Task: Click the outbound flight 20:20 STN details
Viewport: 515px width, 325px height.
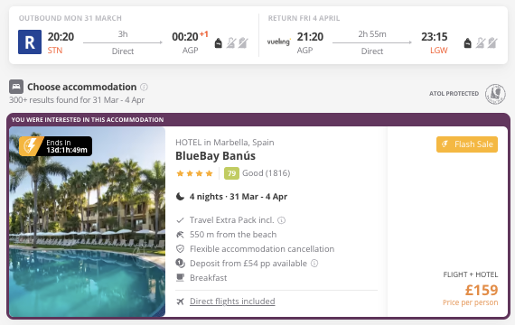Action: pos(61,42)
